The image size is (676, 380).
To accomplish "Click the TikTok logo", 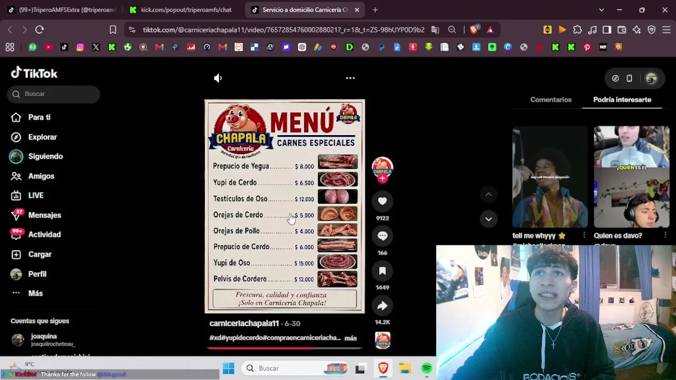I will coord(34,73).
